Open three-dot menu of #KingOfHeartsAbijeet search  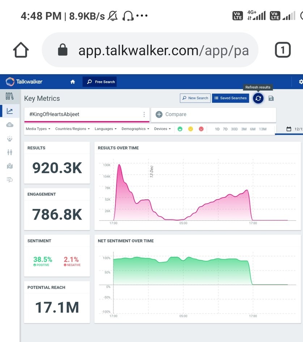pos(144,114)
